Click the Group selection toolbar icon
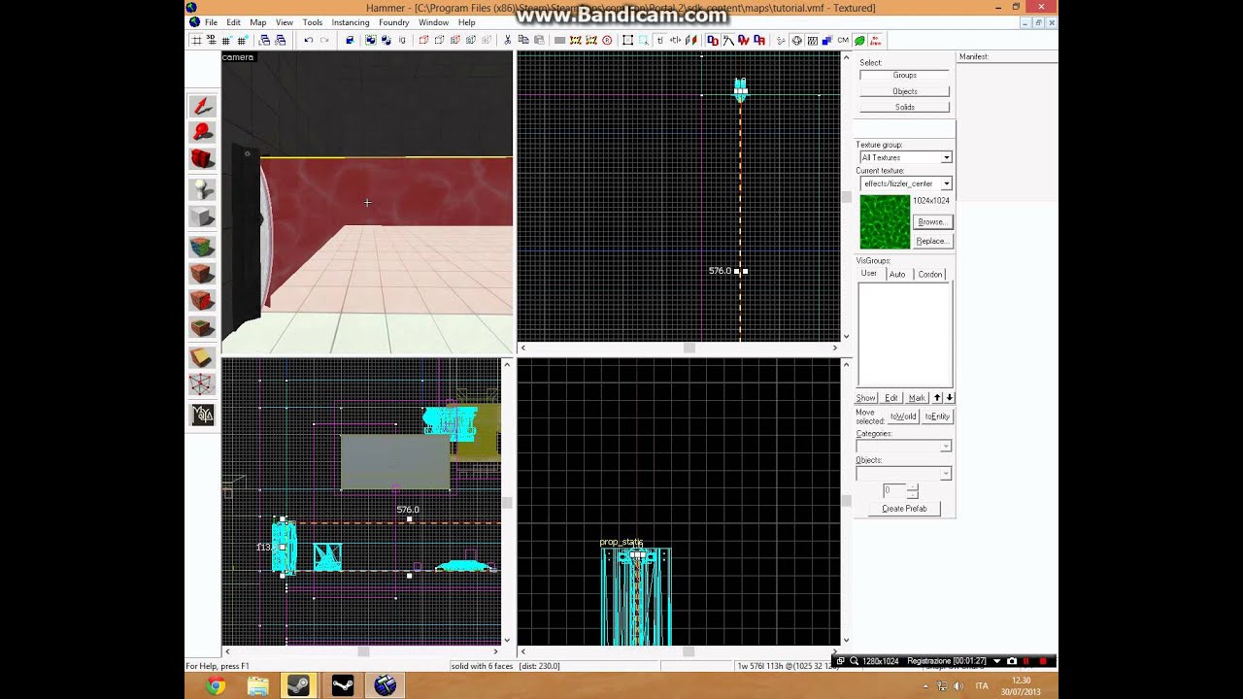 click(x=371, y=40)
